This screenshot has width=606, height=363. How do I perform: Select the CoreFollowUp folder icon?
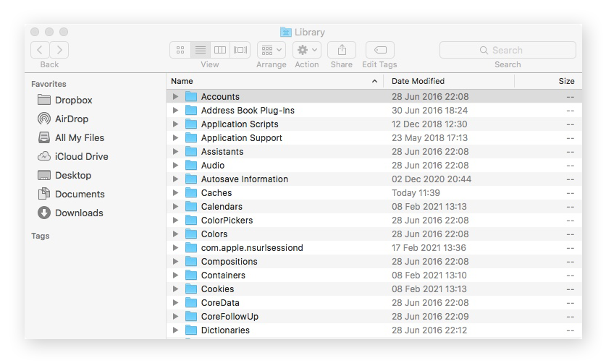[x=191, y=316]
